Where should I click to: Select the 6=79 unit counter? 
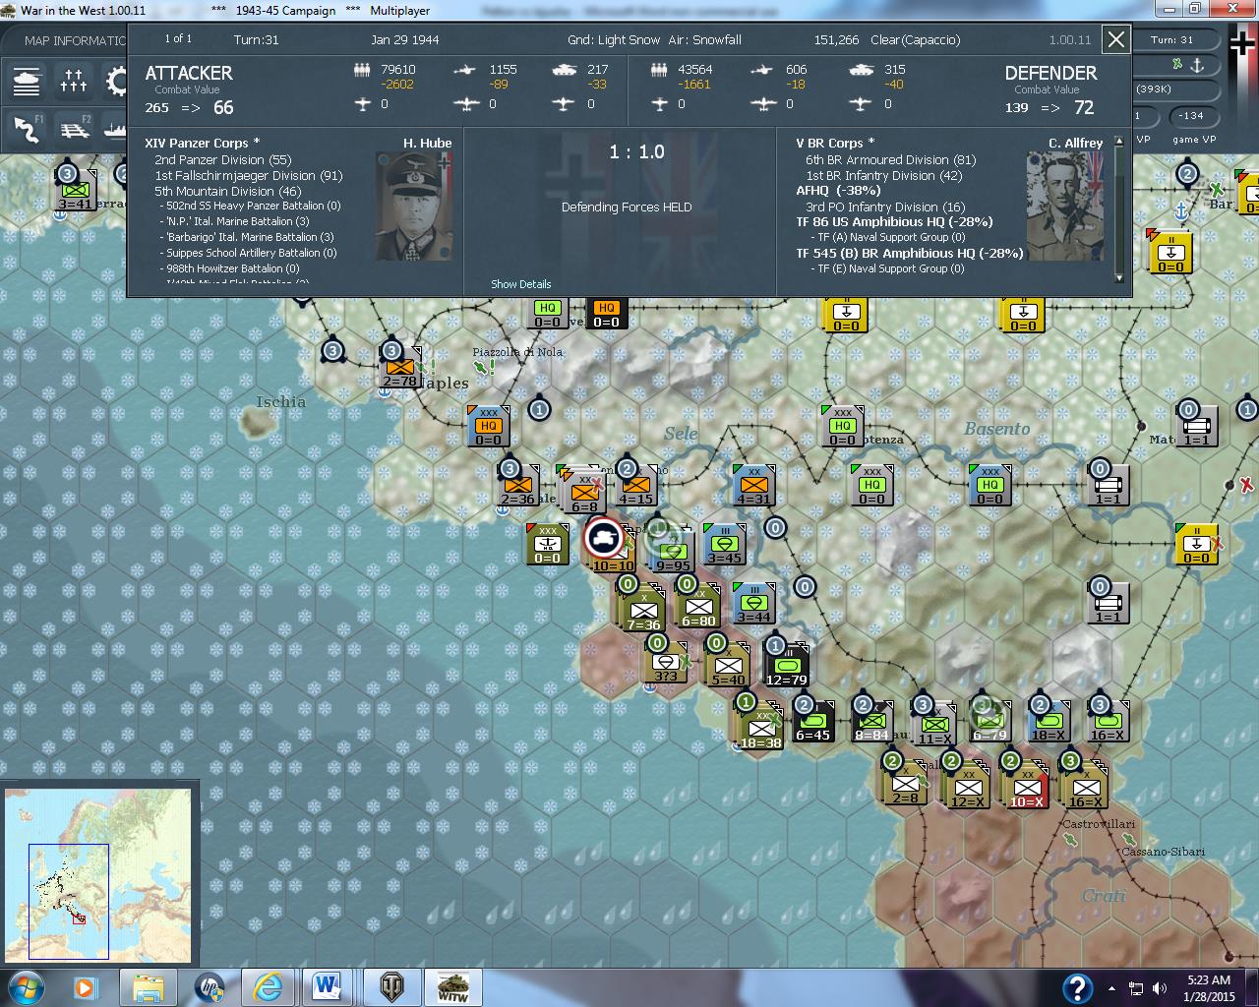[989, 723]
